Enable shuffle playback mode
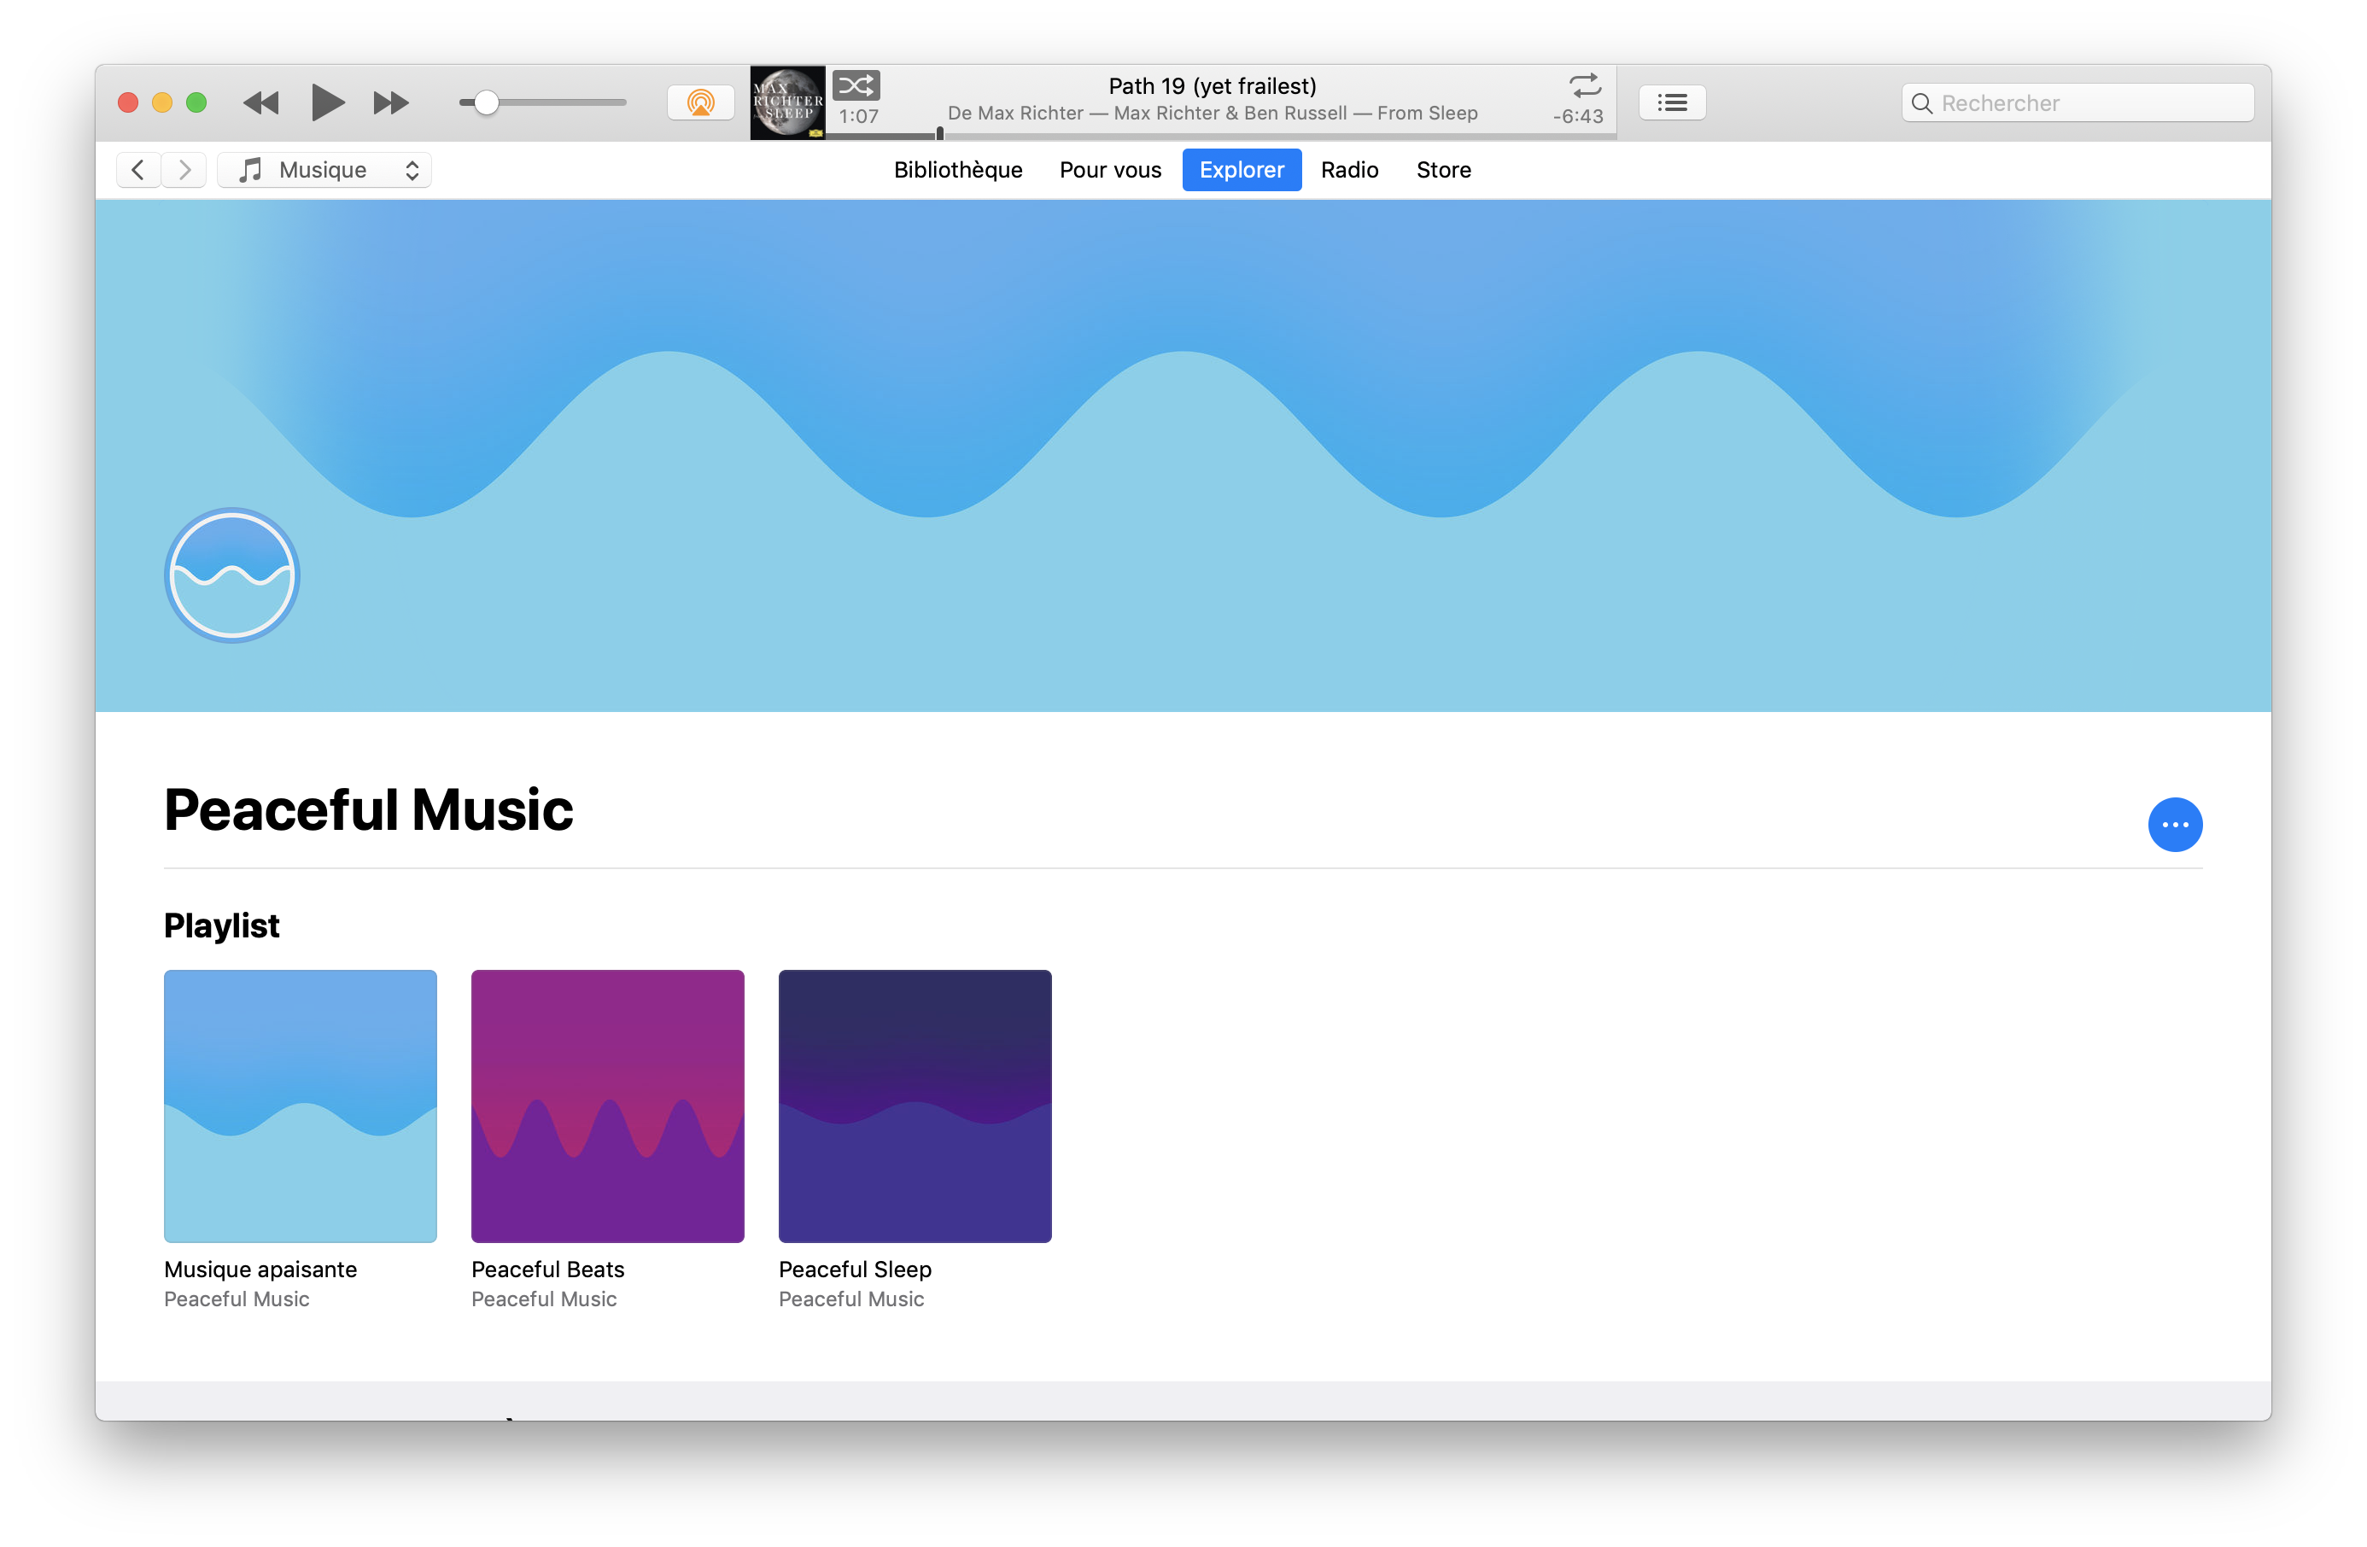This screenshot has height=1547, width=2367. click(x=856, y=85)
